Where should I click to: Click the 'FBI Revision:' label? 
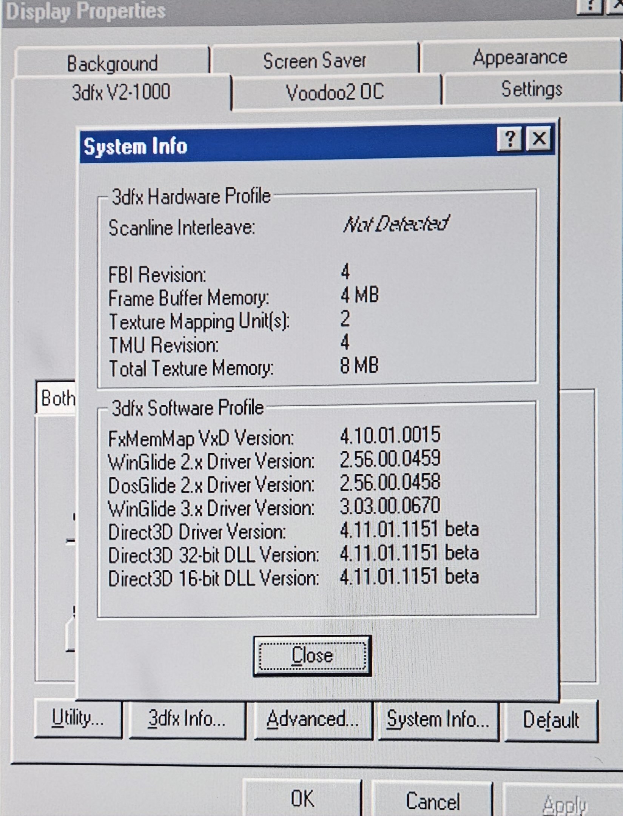point(157,275)
